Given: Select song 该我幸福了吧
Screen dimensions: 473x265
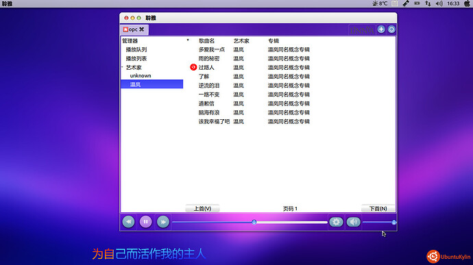Looking at the screenshot, I should [x=214, y=121].
